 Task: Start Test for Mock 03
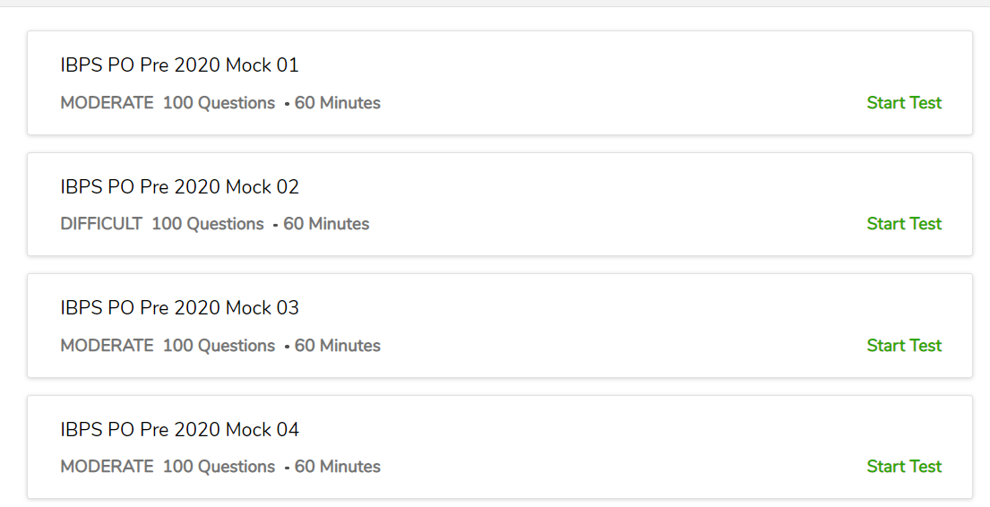click(904, 346)
